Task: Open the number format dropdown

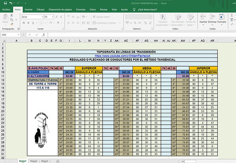Action: coord(150,17)
